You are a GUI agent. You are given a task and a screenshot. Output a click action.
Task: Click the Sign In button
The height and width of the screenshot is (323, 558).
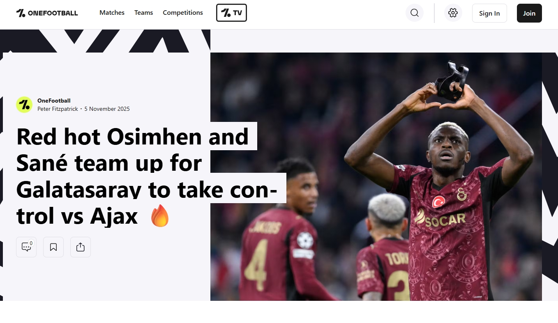click(489, 13)
